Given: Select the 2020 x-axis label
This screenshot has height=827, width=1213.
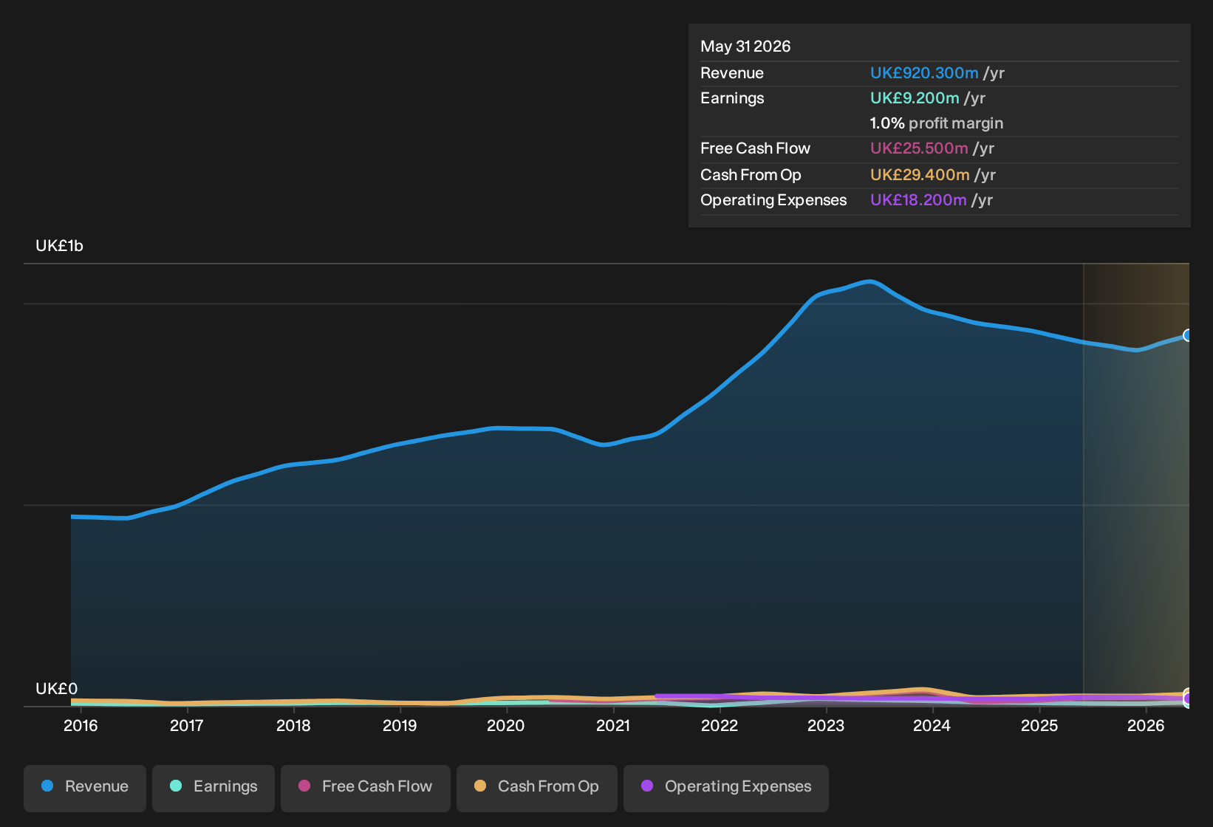Looking at the screenshot, I should click(x=506, y=726).
